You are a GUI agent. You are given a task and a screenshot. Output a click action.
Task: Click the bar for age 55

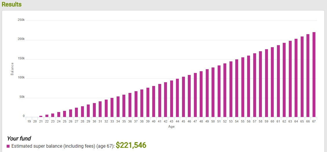(x=243, y=87)
